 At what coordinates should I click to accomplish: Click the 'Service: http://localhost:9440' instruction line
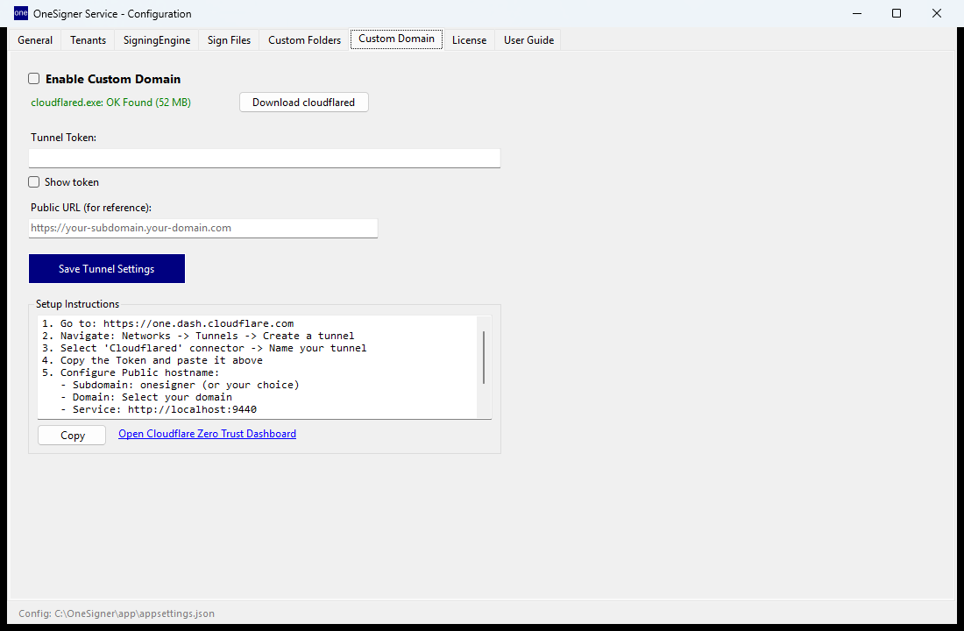159,409
